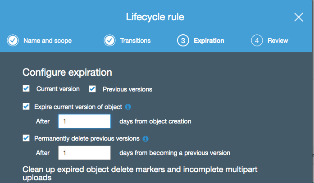Click the Expire current version of object text

tap(78, 107)
